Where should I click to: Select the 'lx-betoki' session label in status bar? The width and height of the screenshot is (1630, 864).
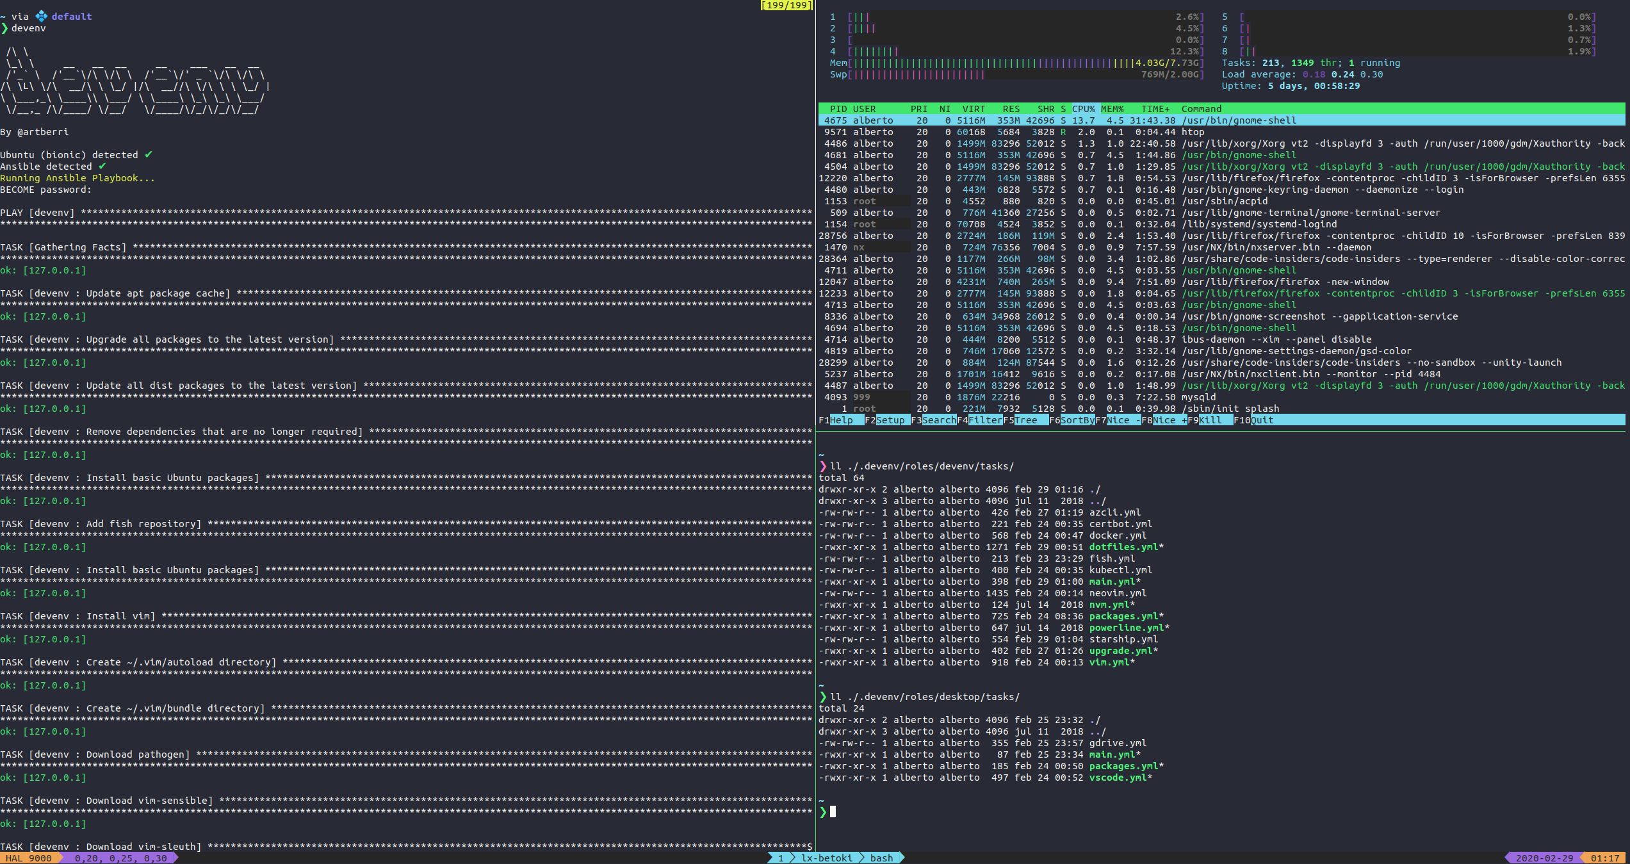(827, 858)
